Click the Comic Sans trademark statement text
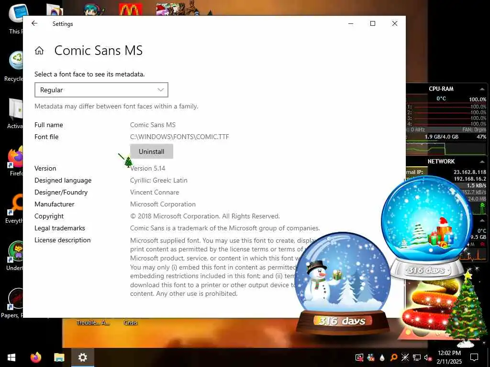Screen dimensions: 490x367 225,228
